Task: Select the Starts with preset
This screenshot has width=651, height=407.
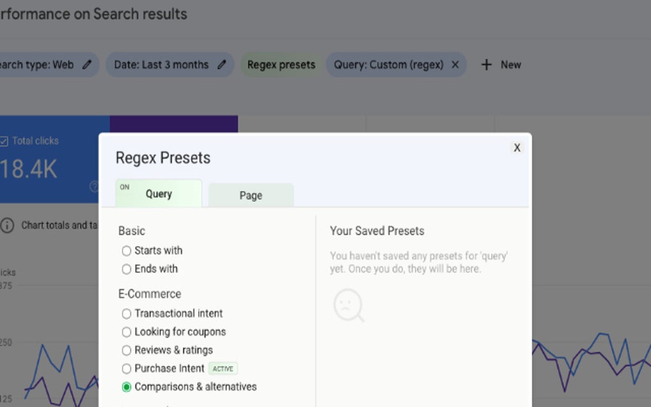Action: pos(126,251)
